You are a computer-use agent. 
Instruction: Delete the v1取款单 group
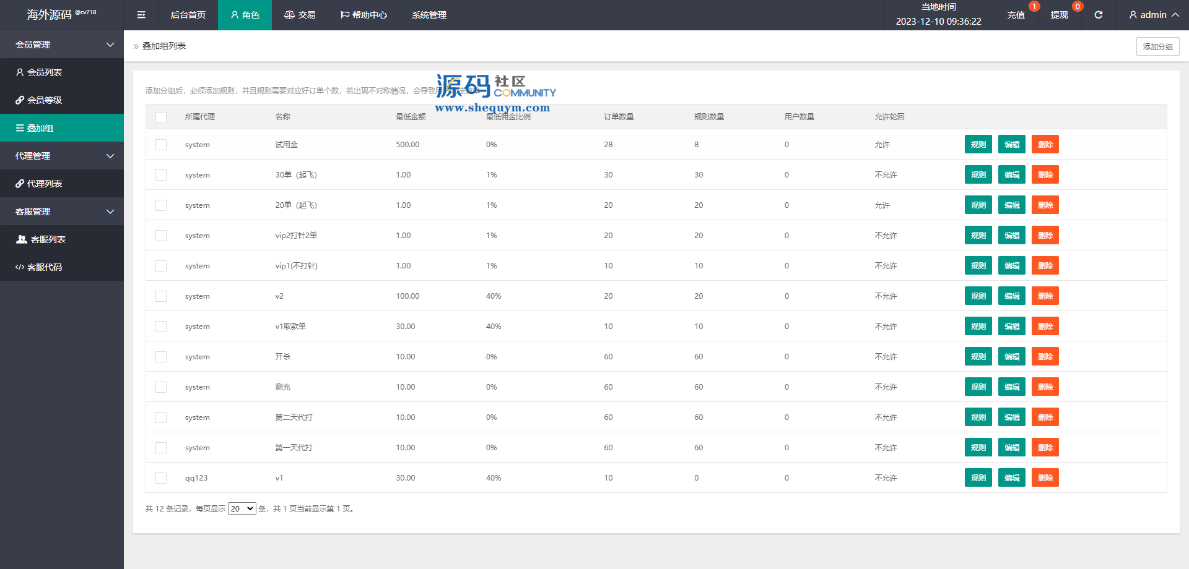pos(1045,326)
